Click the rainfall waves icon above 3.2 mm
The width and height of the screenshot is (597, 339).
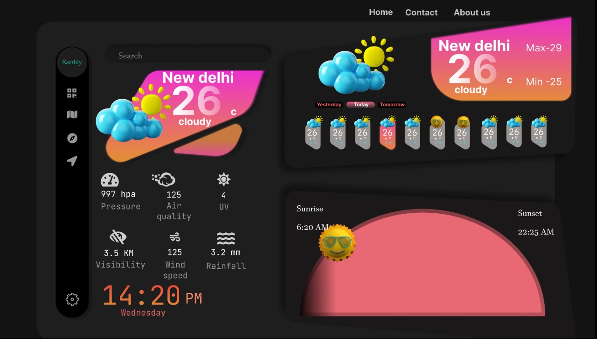click(x=225, y=238)
